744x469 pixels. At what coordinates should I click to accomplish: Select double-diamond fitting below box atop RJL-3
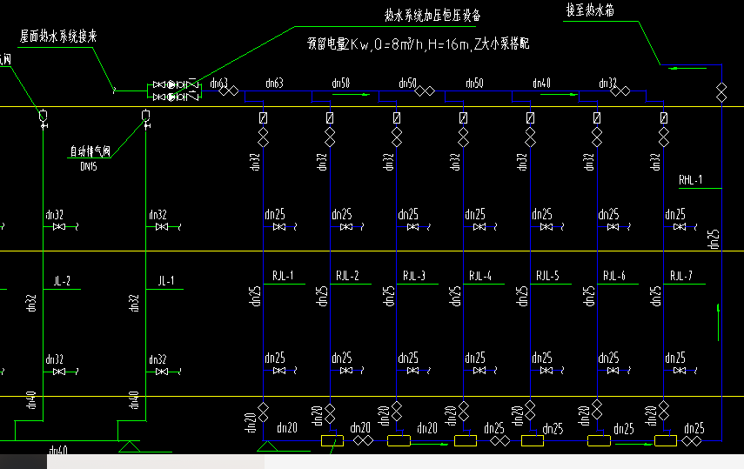pos(397,137)
